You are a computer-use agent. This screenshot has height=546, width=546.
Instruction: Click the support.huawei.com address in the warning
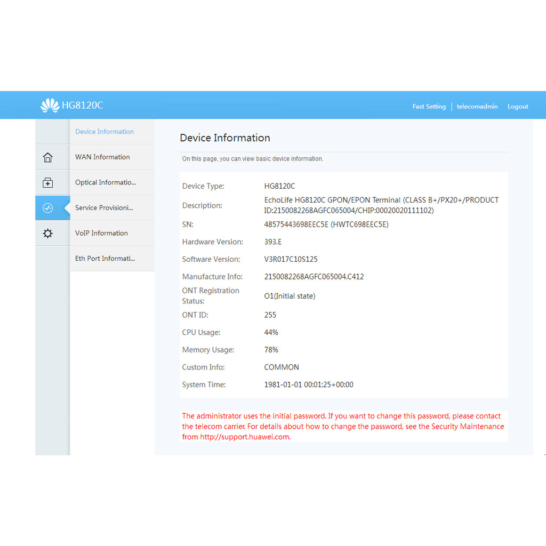tap(245, 437)
